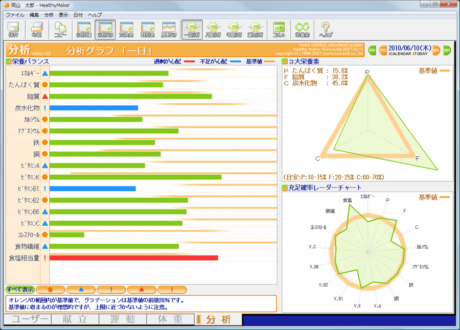460x330 pixels.
Task: Select the 分析グラフ toolbar icon
Action: coord(105,29)
